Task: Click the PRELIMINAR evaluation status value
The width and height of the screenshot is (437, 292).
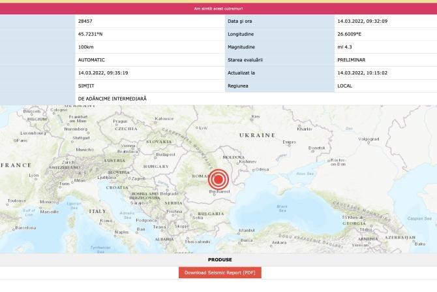Action: 351,60
